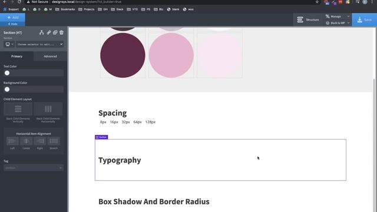This screenshot has width=377, height=212.
Task: Click the Box Shadow And Border Radius heading
Action: click(154, 201)
